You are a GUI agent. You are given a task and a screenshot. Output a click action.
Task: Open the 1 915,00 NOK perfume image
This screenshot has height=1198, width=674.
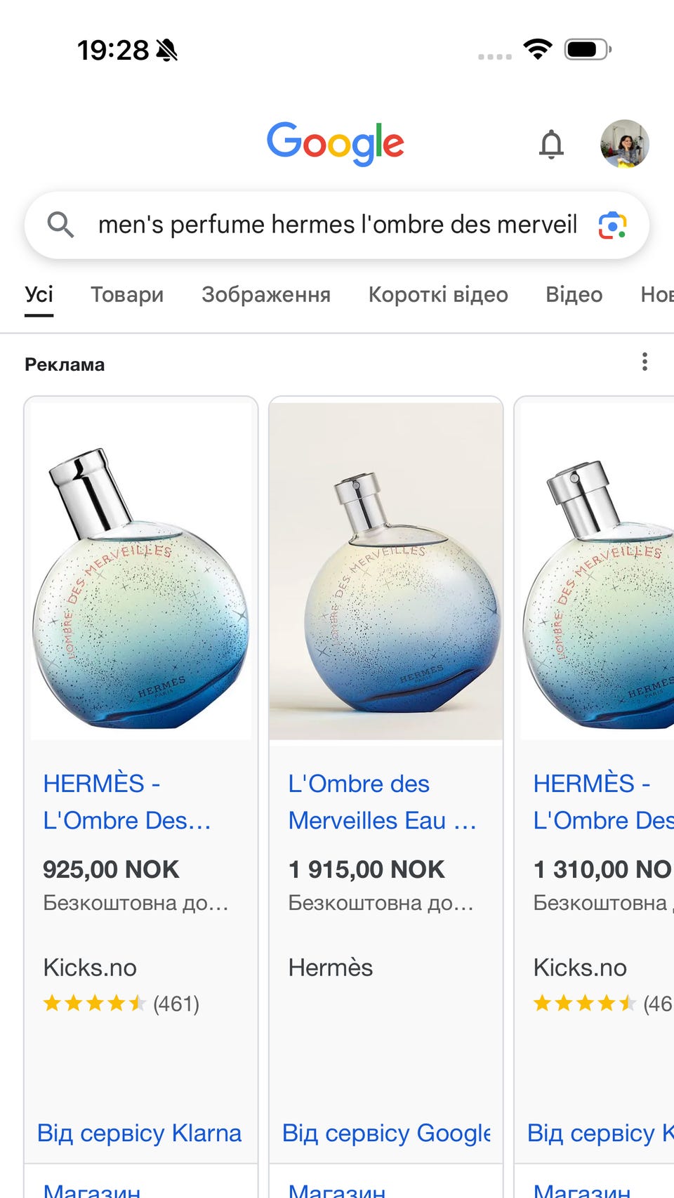point(386,570)
